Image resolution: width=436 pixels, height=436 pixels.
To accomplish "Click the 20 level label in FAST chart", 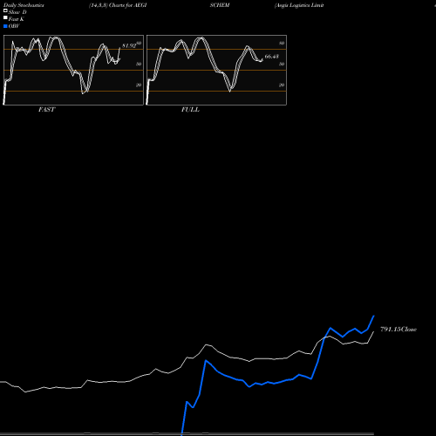I will pos(139,85).
